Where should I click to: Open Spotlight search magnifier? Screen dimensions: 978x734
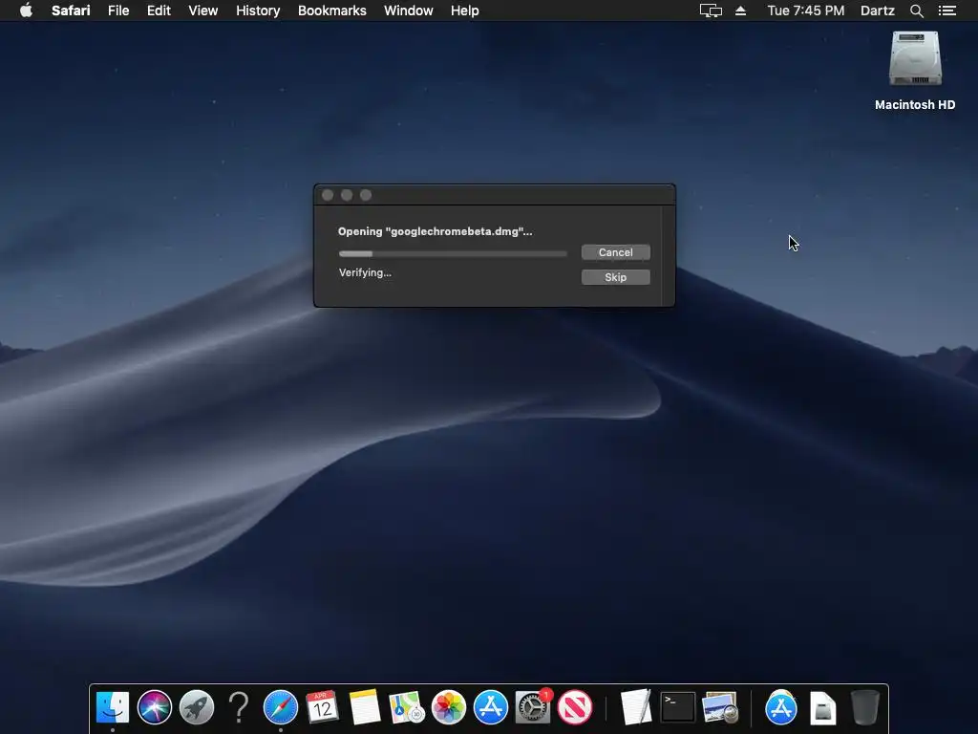pos(916,11)
